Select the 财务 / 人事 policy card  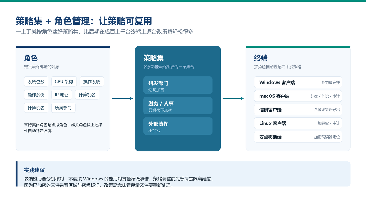178,106
